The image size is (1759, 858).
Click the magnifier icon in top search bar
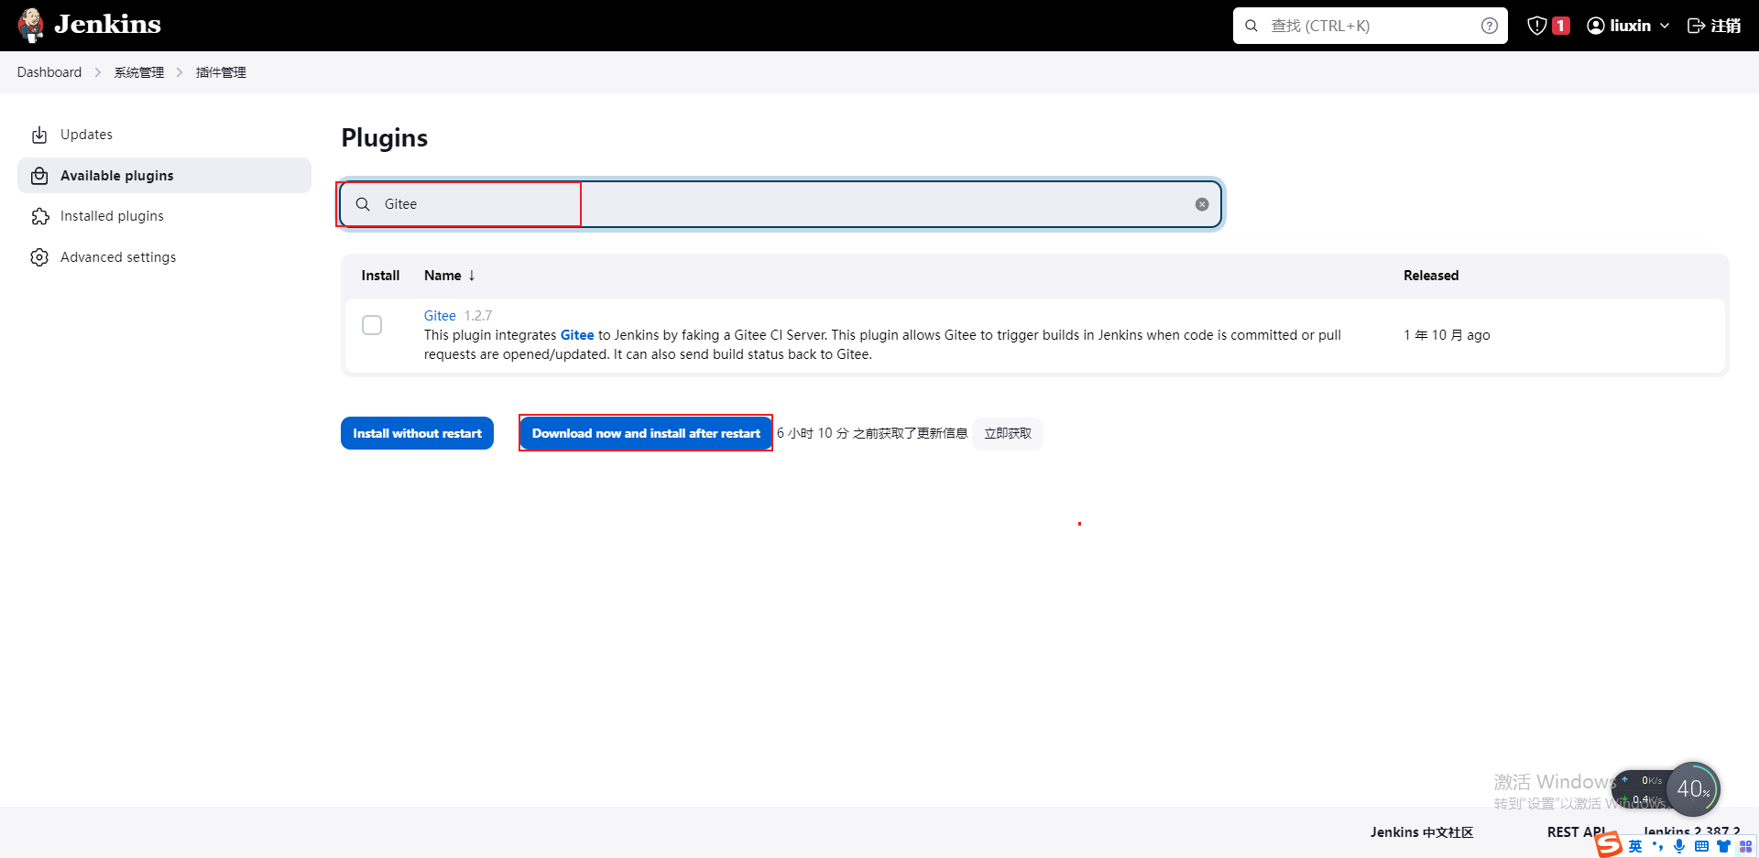(1251, 26)
